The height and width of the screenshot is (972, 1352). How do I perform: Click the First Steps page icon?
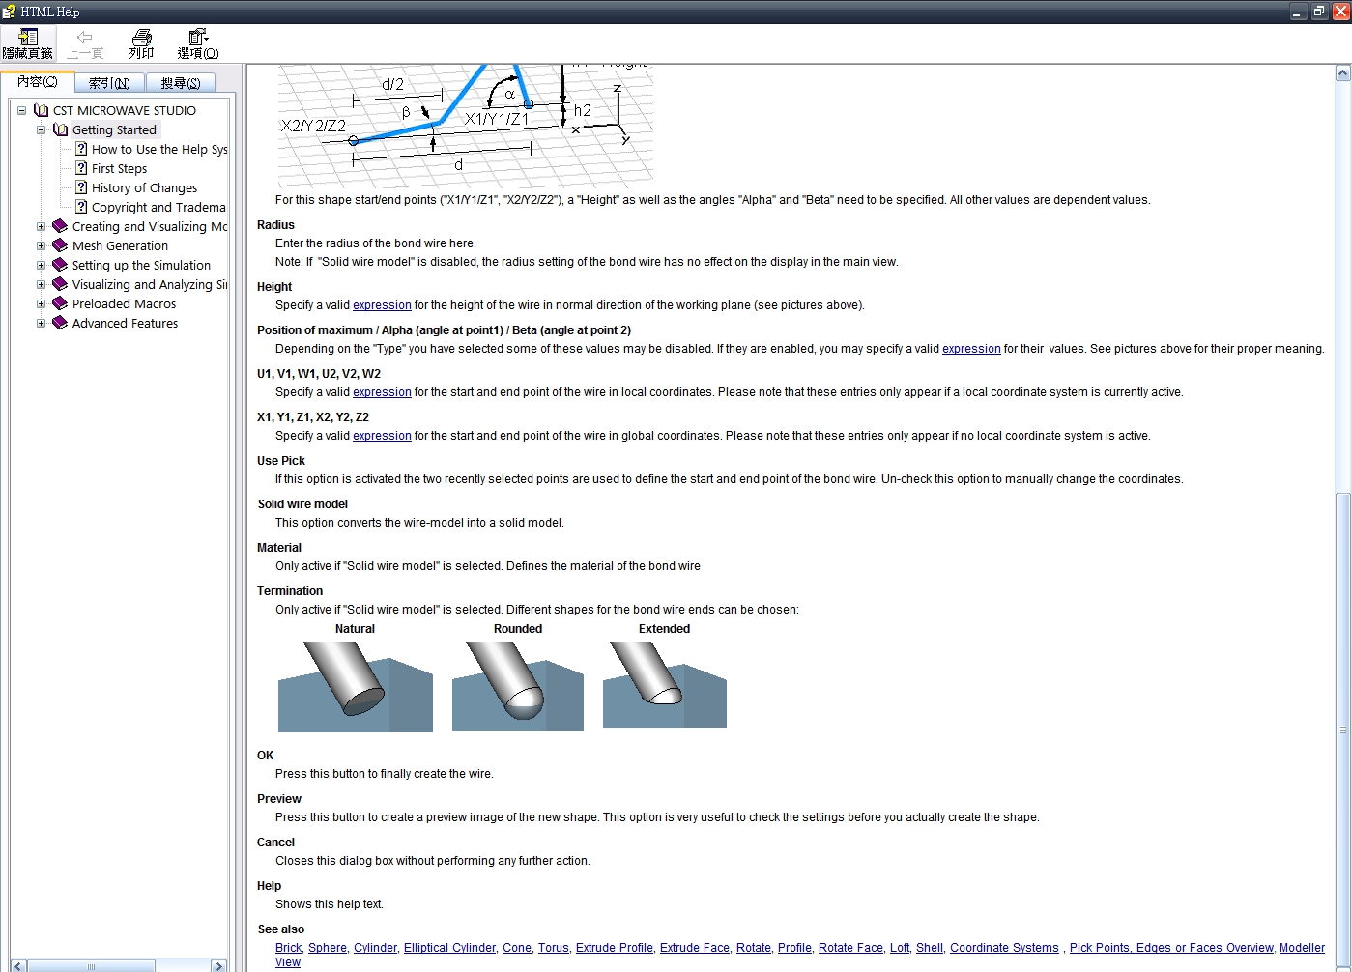(81, 168)
